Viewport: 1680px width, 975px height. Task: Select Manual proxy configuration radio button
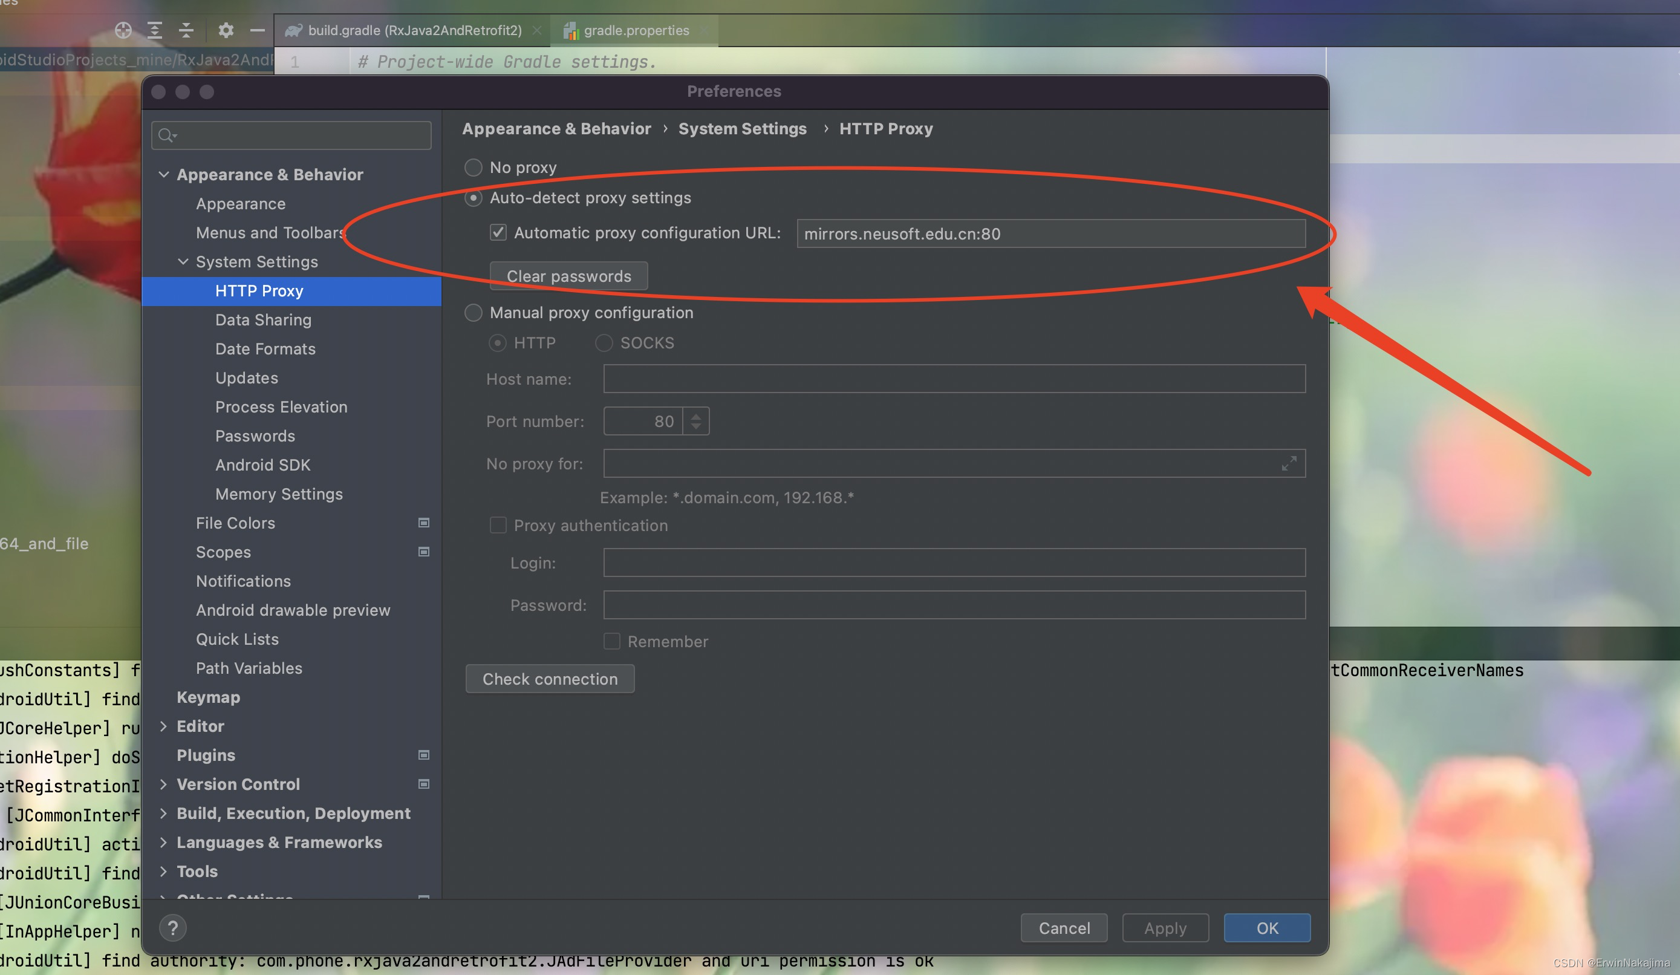[x=474, y=313]
